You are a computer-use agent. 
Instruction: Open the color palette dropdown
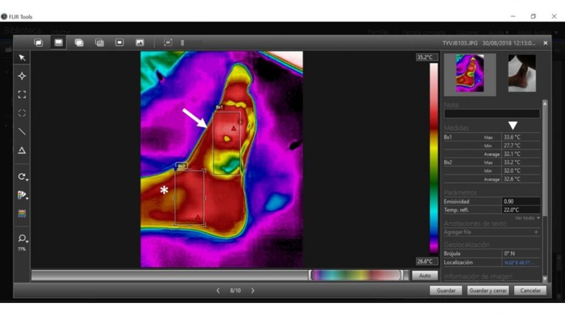coord(23,195)
